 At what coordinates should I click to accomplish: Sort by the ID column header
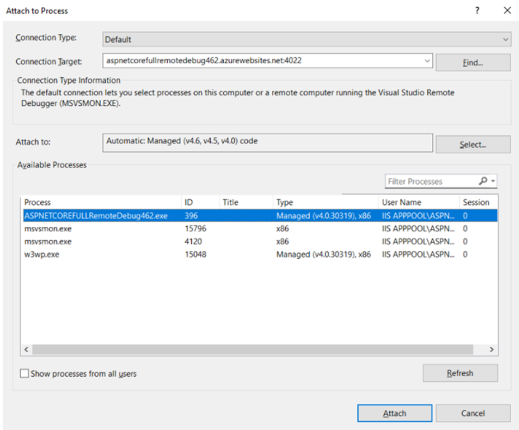(200, 202)
